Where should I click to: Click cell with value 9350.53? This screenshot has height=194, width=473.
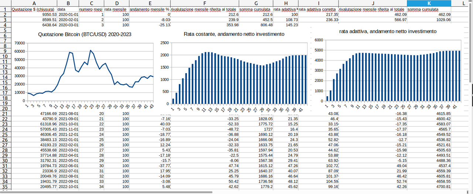pos(34,14)
